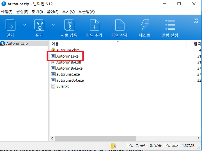
Task: Select the autorunsc64.exe file
Action: (70, 80)
